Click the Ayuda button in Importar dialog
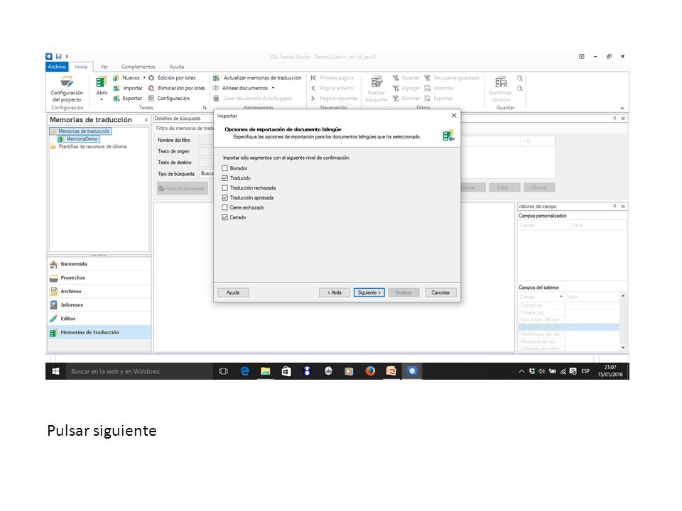This screenshot has width=682, height=511. tap(233, 292)
